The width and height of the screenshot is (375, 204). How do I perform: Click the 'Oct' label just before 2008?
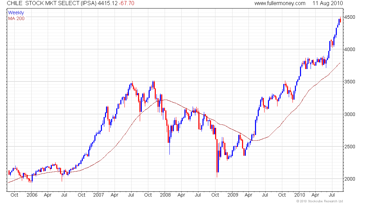pyautogui.click(x=148, y=195)
